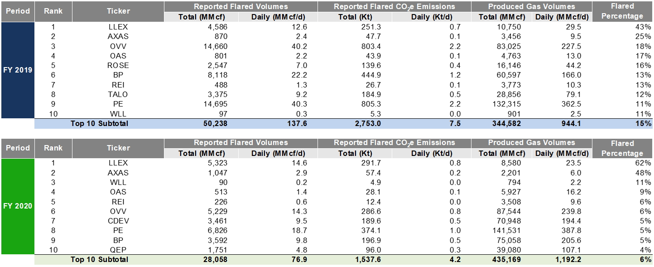The width and height of the screenshot is (654, 267).
Task: Click produced gas total 60,597
Action: (x=510, y=75)
